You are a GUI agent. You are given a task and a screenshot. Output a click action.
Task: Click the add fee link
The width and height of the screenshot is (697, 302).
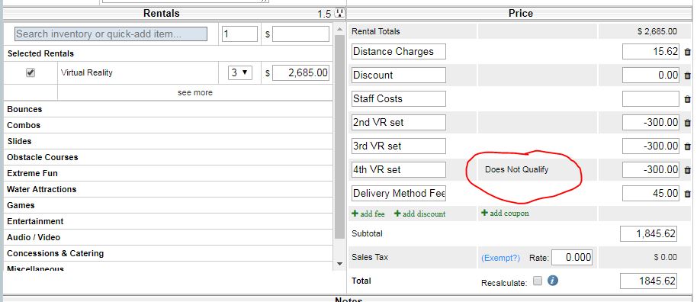tap(368, 214)
